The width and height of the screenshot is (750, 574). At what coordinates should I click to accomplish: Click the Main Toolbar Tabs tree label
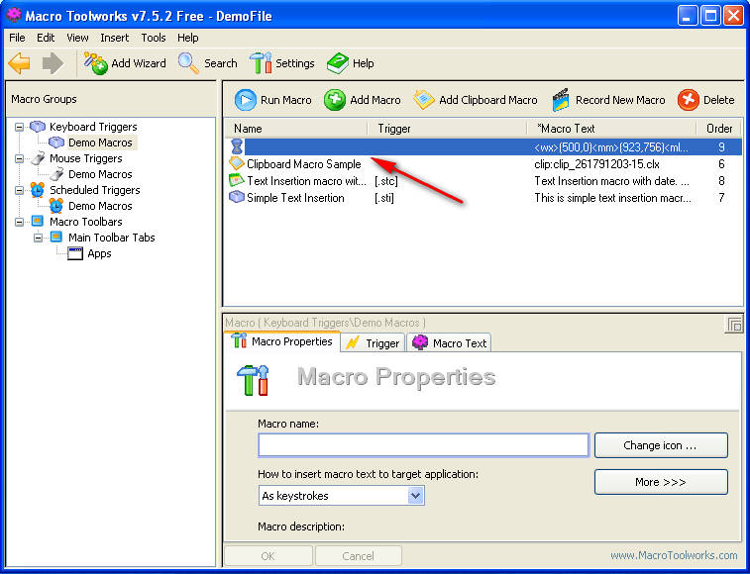[111, 238]
